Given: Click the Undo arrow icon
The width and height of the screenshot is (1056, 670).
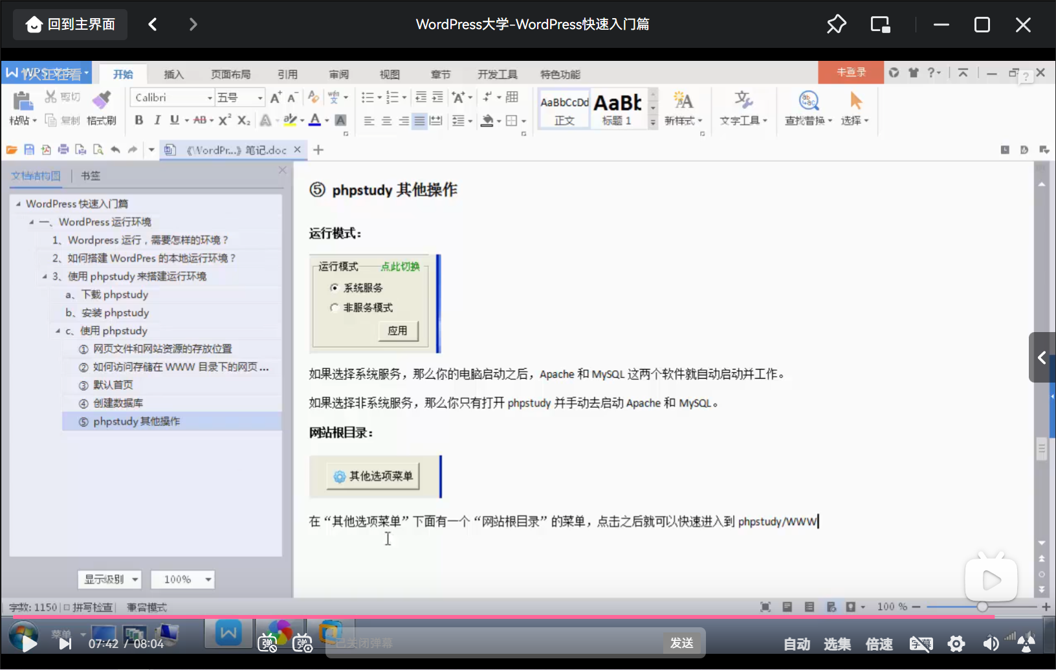Looking at the screenshot, I should pos(115,150).
